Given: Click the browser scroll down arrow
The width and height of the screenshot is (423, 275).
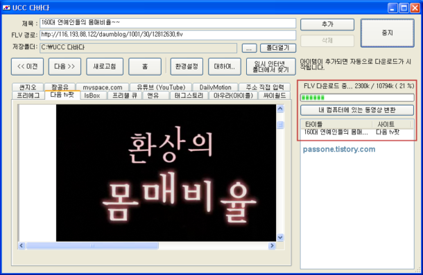Looking at the screenshot, I should (x=280, y=238).
